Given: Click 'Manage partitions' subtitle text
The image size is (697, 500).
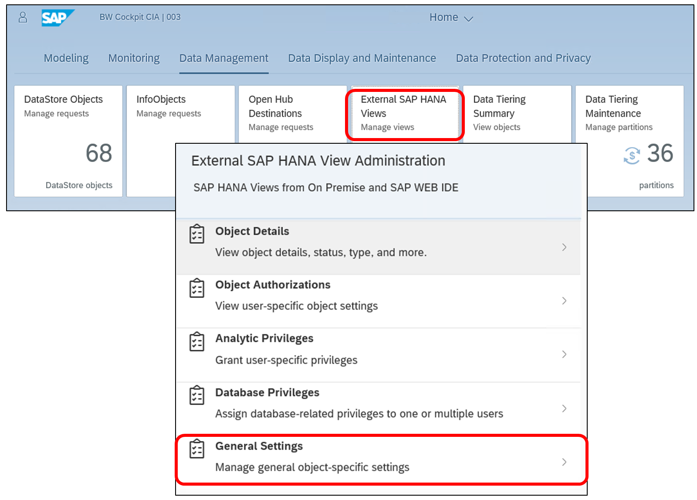Looking at the screenshot, I should 619,127.
